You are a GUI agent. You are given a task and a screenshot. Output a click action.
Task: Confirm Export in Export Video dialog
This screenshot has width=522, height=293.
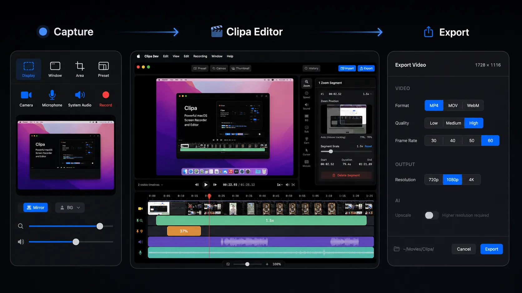point(491,249)
